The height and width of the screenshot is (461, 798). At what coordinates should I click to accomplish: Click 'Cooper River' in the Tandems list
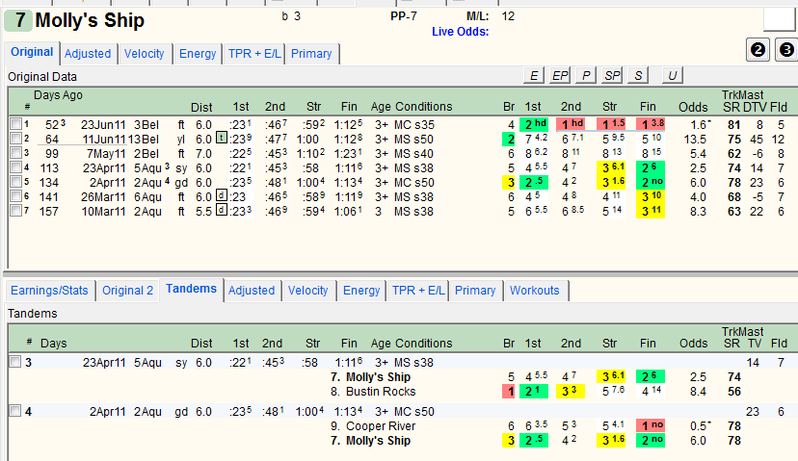tap(380, 426)
